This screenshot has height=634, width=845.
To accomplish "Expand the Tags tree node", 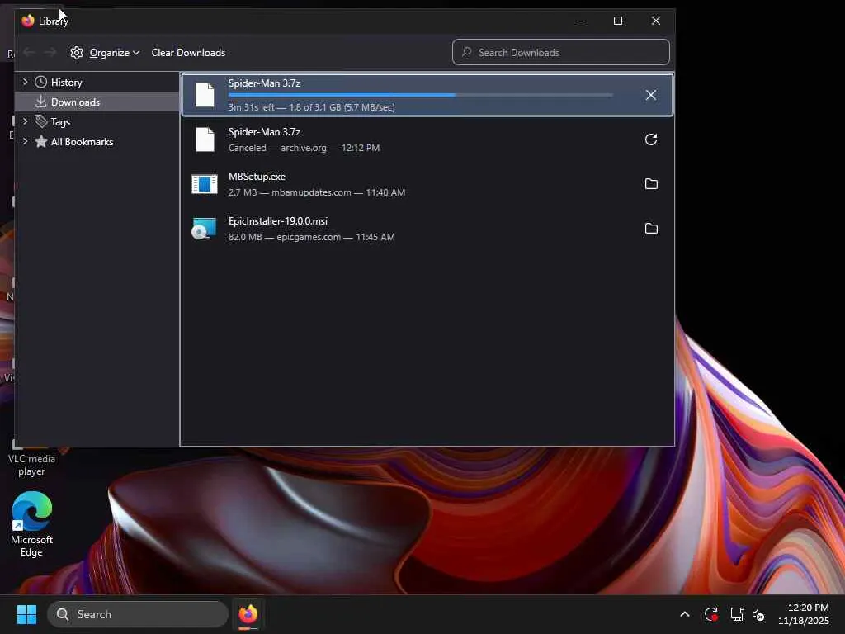I will coord(25,121).
